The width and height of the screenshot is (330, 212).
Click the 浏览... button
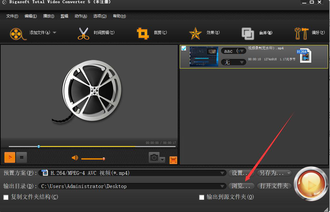(x=241, y=186)
